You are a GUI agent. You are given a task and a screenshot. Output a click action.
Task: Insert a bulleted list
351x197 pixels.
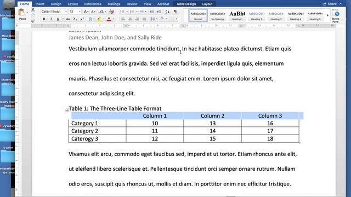coord(122,11)
